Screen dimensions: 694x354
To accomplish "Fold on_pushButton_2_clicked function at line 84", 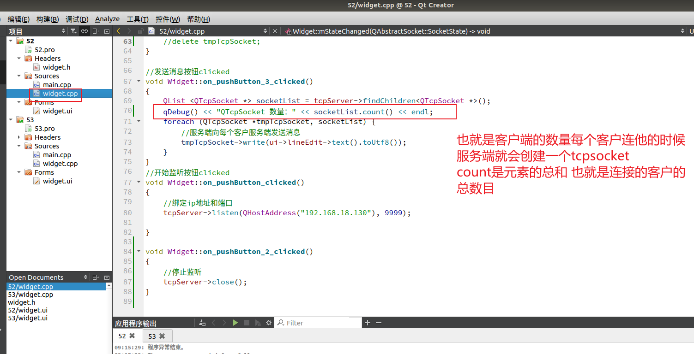I will pyautogui.click(x=139, y=252).
